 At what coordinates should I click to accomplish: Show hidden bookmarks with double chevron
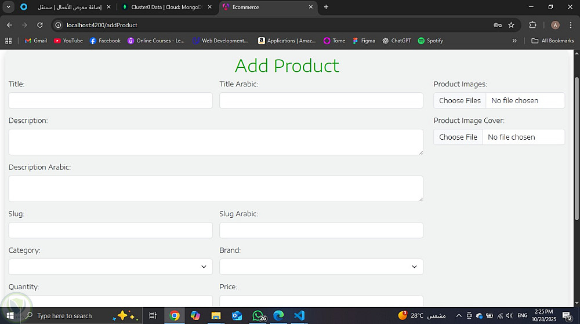(514, 41)
